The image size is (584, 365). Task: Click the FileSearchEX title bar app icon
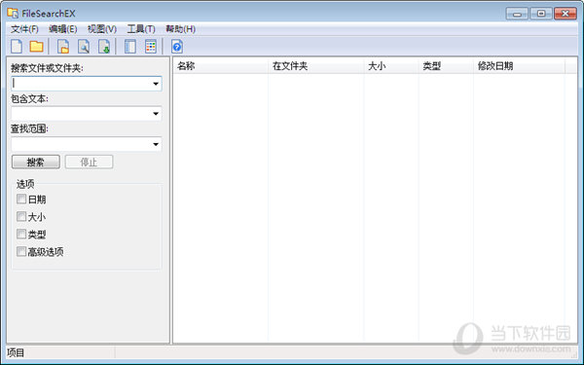click(x=13, y=13)
